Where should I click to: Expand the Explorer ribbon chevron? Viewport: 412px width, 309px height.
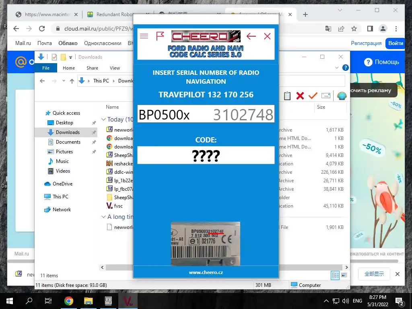pos(337,68)
